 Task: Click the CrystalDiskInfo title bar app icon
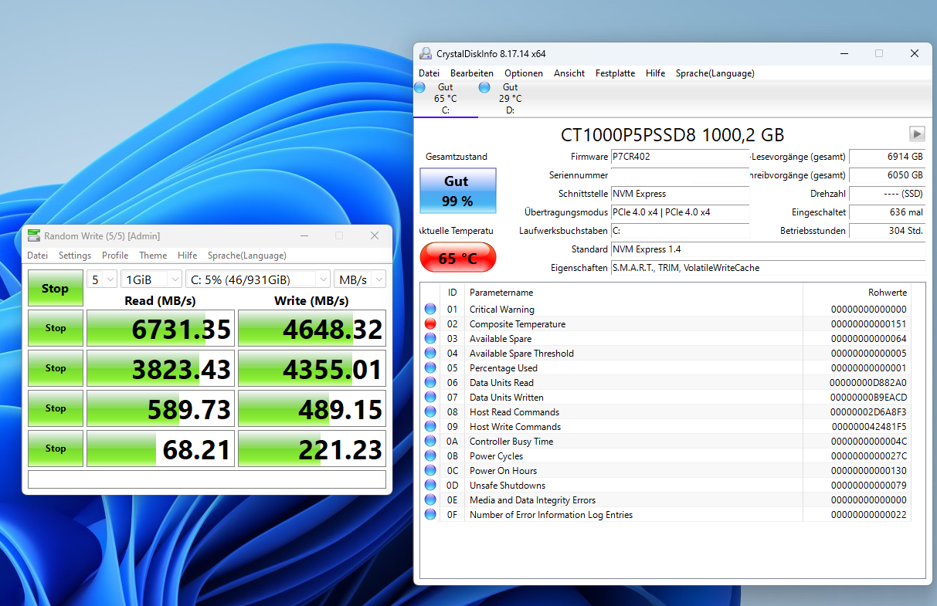point(425,53)
